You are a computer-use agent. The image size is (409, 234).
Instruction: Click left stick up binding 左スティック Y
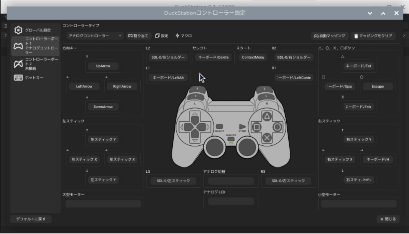point(103,139)
